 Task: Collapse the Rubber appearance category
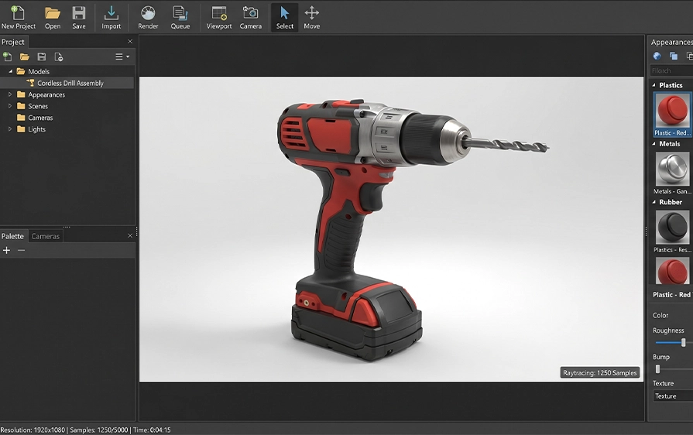coord(654,202)
